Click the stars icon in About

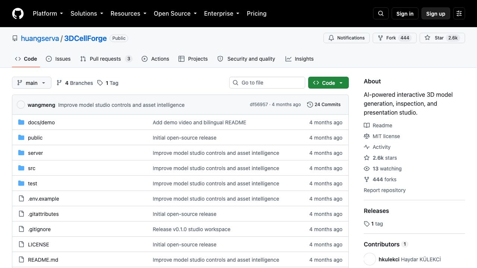coord(367,158)
